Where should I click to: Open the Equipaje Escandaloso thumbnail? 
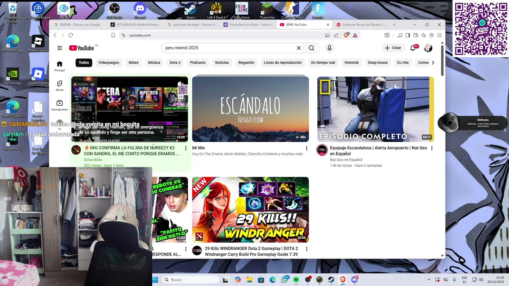(375, 109)
